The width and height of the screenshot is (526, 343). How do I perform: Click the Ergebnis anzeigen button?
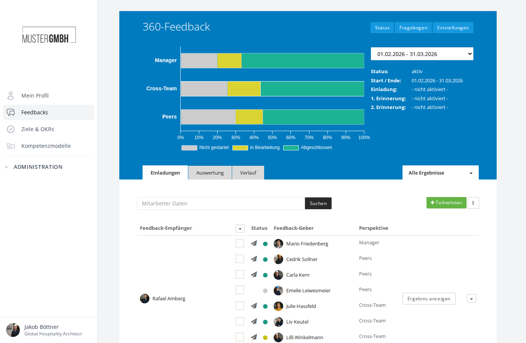click(x=429, y=299)
